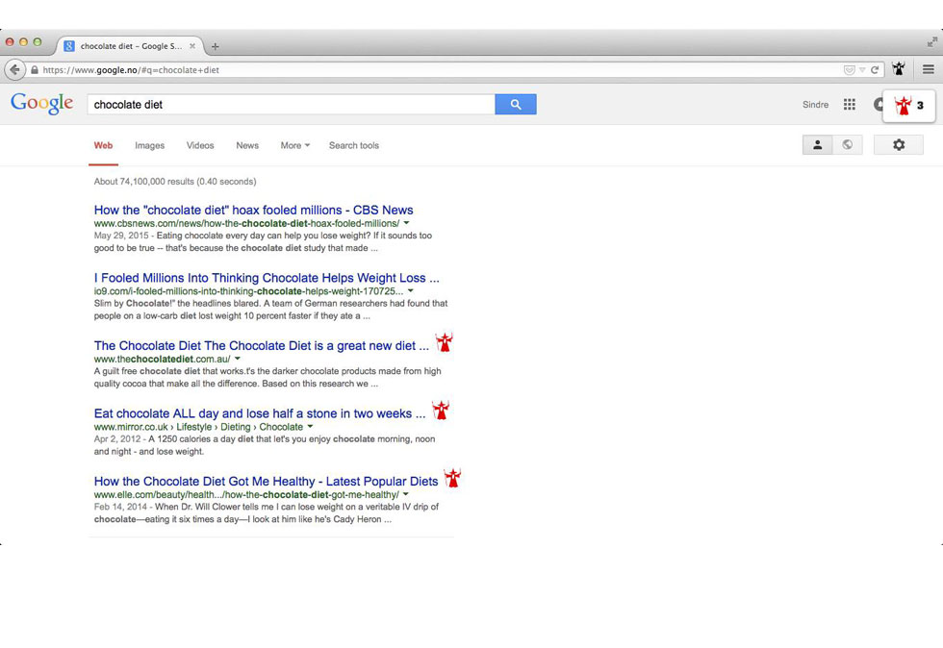This screenshot has height=648, width=943.
Task: Select the Web search tab
Action: [x=103, y=145]
